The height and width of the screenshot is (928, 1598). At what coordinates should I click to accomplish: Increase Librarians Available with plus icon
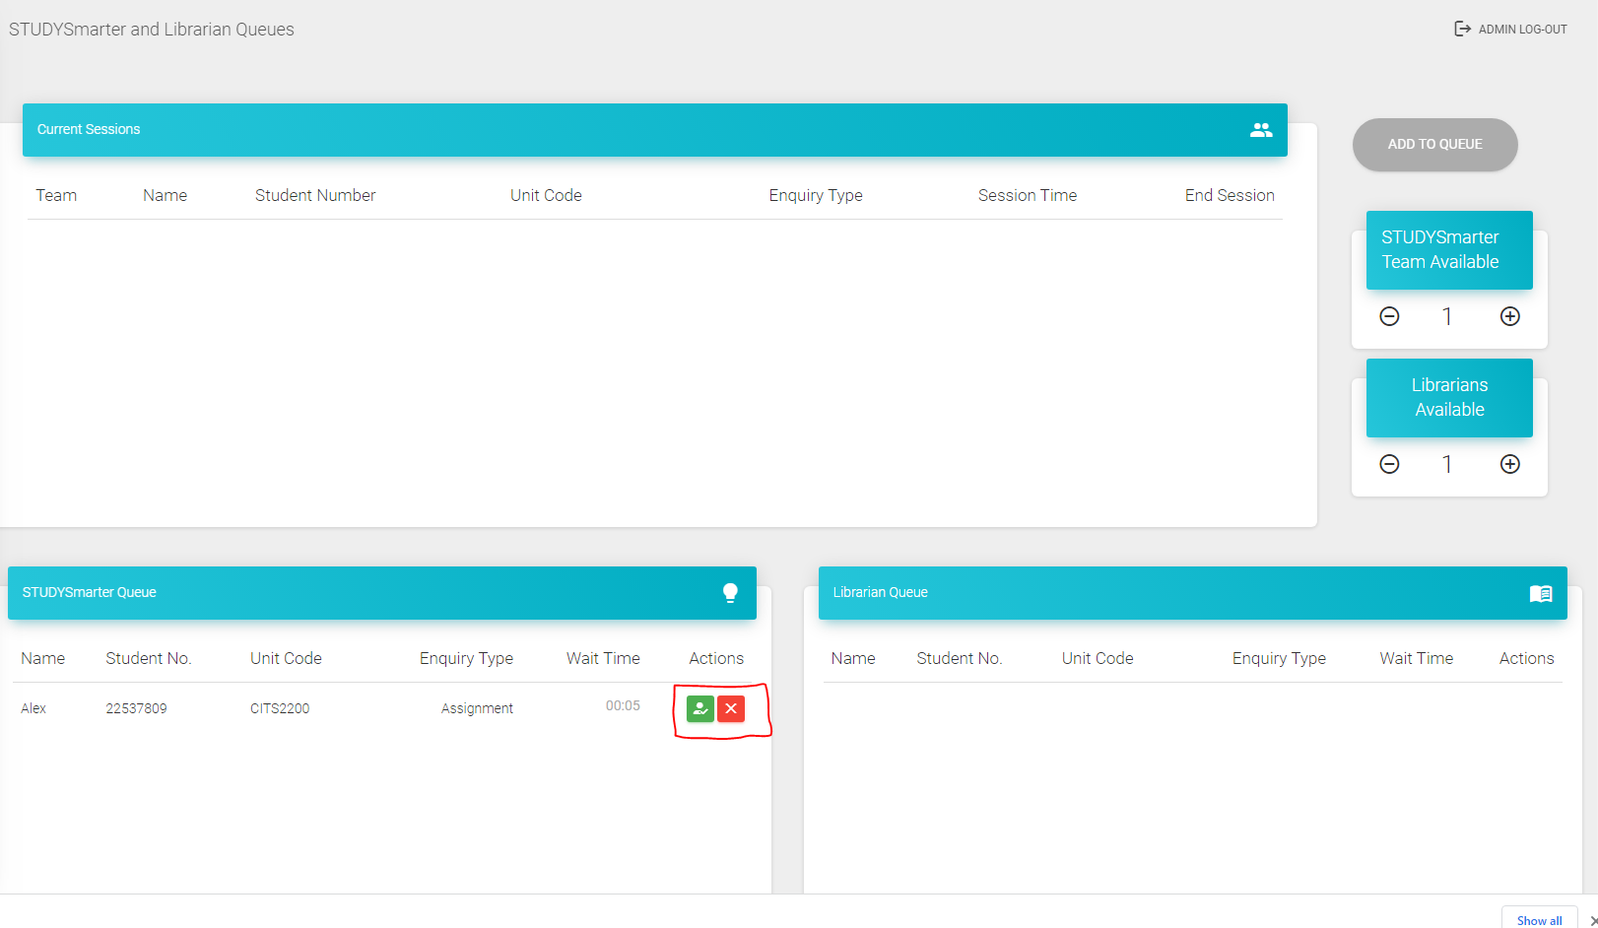click(x=1509, y=464)
